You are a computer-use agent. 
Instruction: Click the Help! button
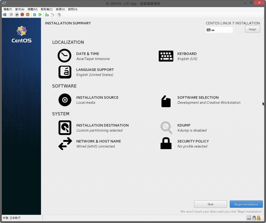coord(252,29)
